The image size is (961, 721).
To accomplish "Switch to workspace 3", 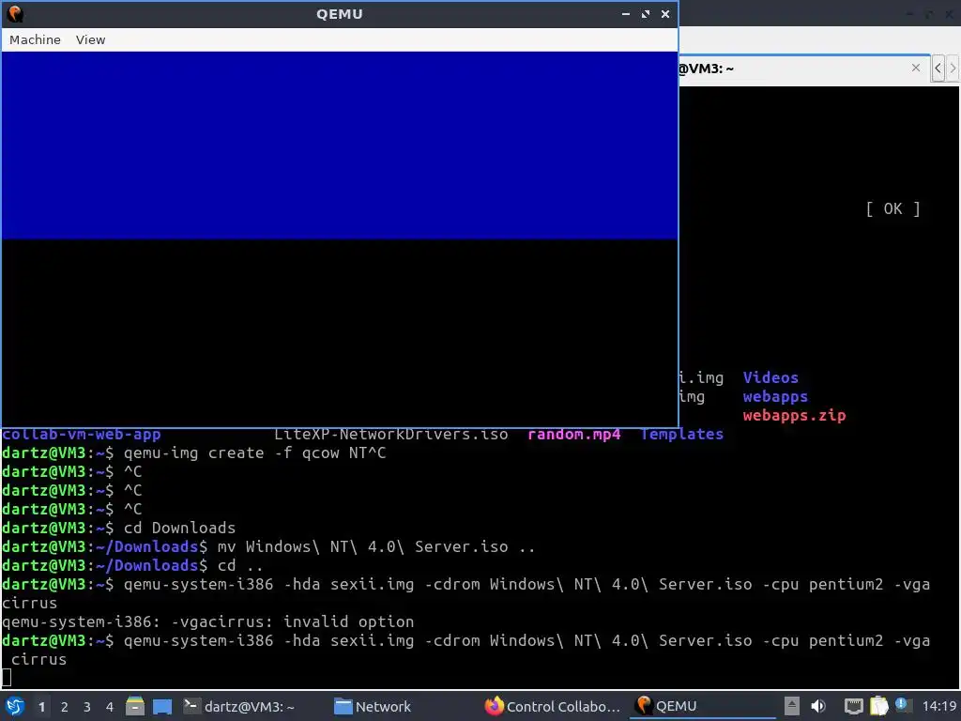I will point(87,707).
